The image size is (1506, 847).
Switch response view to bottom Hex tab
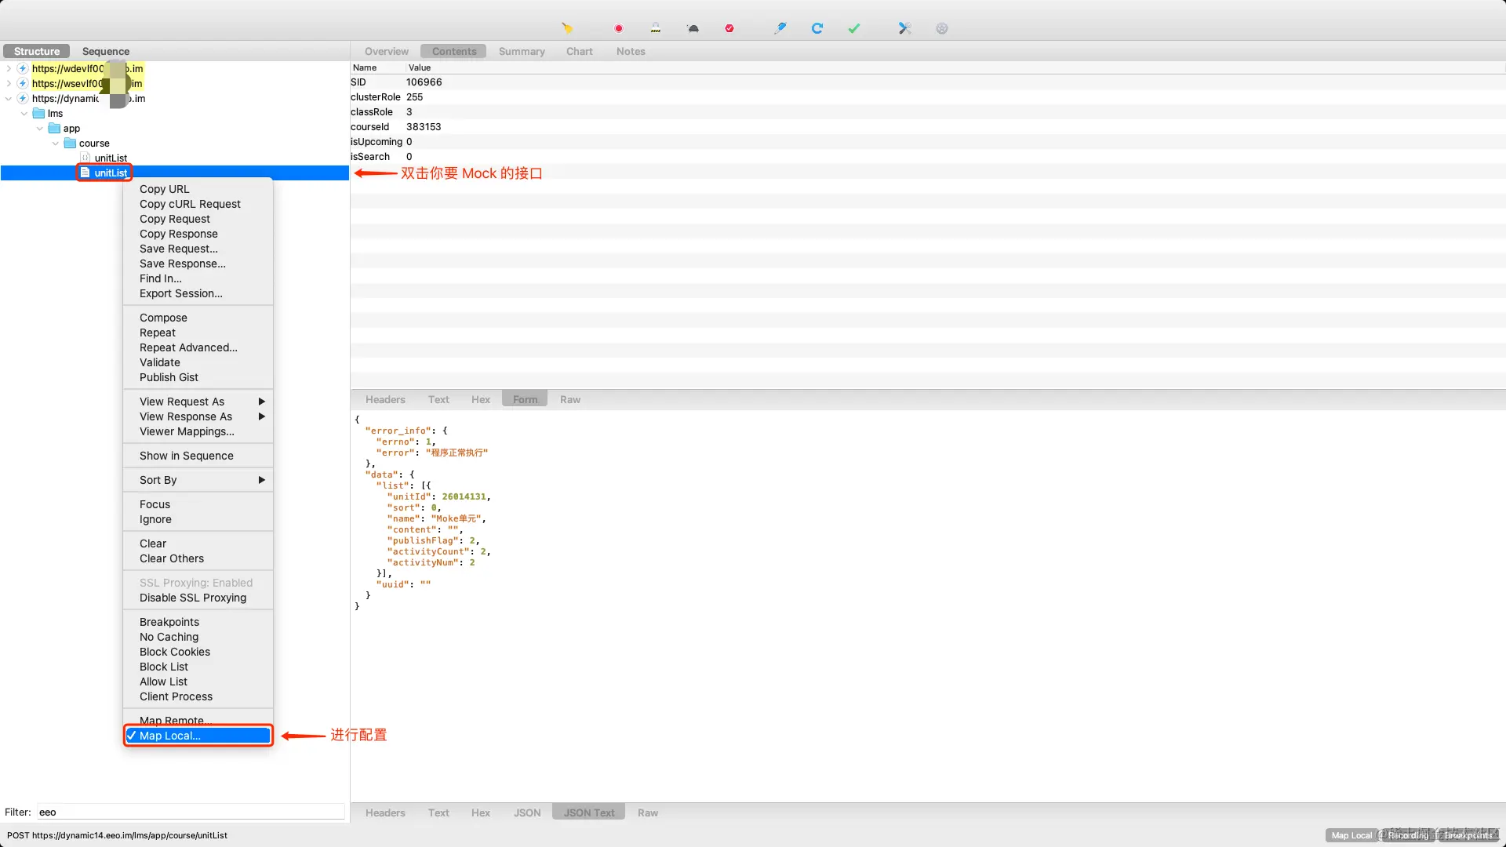click(x=481, y=813)
